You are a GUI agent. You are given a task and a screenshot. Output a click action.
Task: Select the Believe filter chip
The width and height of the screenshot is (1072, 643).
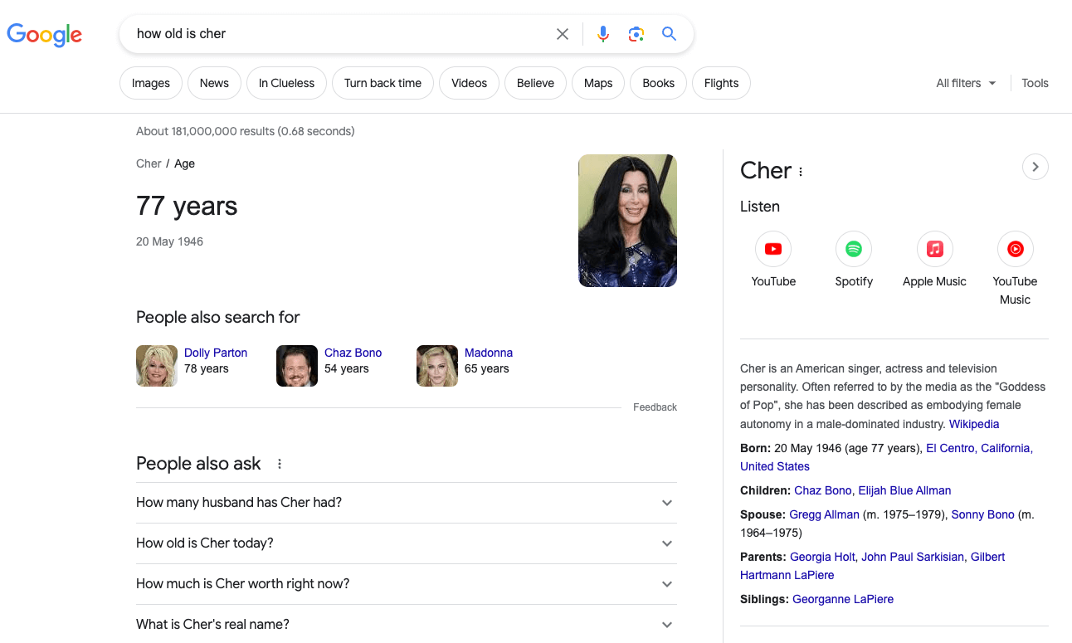(535, 83)
